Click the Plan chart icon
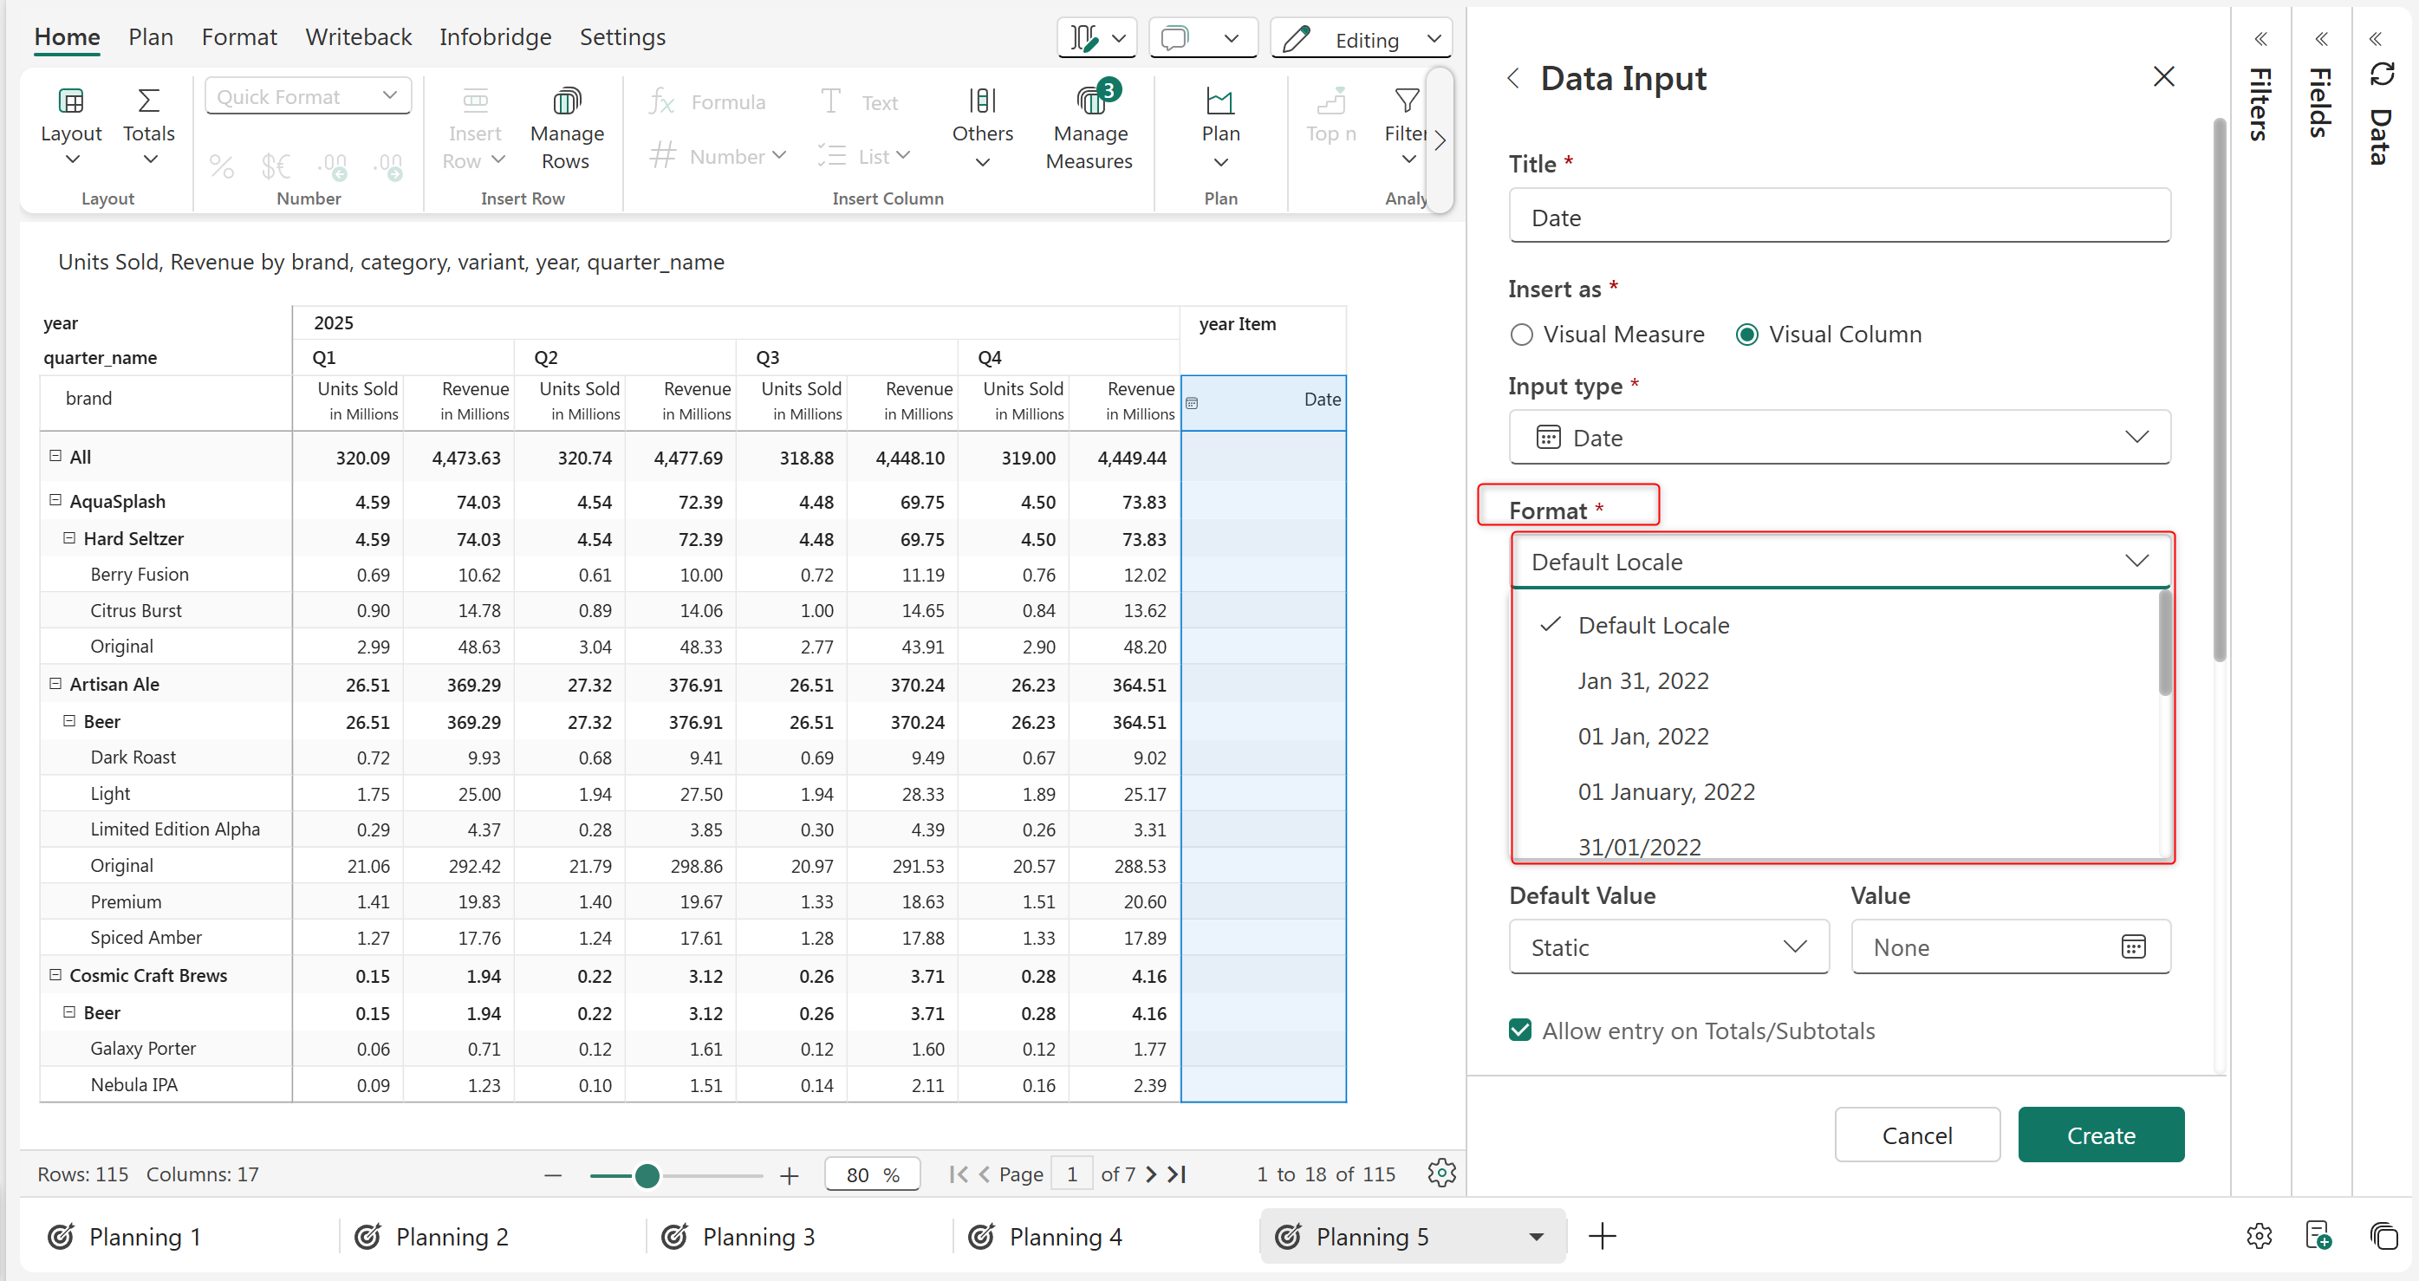Image resolution: width=2419 pixels, height=1281 pixels. click(1219, 101)
